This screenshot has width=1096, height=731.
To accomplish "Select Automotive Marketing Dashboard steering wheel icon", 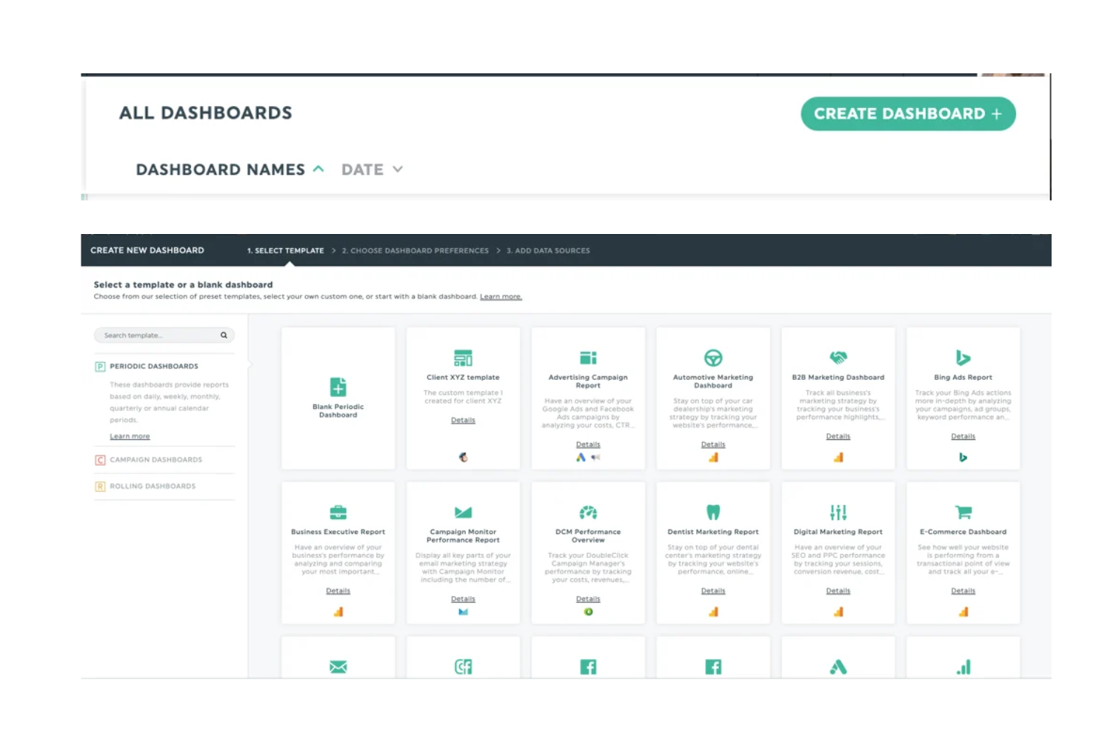I will [x=713, y=358].
